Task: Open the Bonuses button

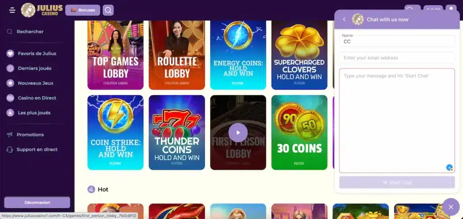Action: pos(83,10)
